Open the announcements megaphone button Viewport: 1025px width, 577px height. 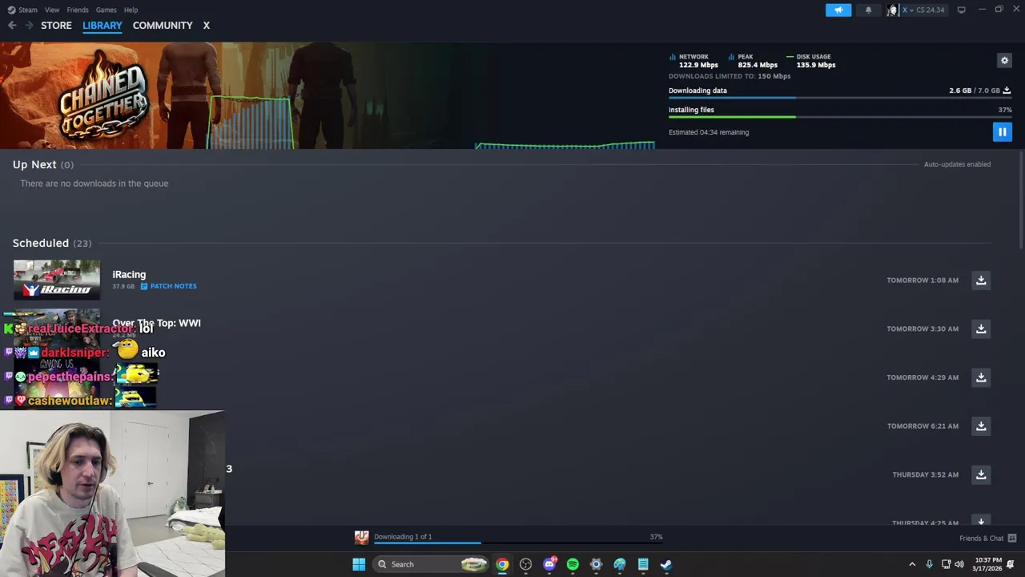(838, 10)
